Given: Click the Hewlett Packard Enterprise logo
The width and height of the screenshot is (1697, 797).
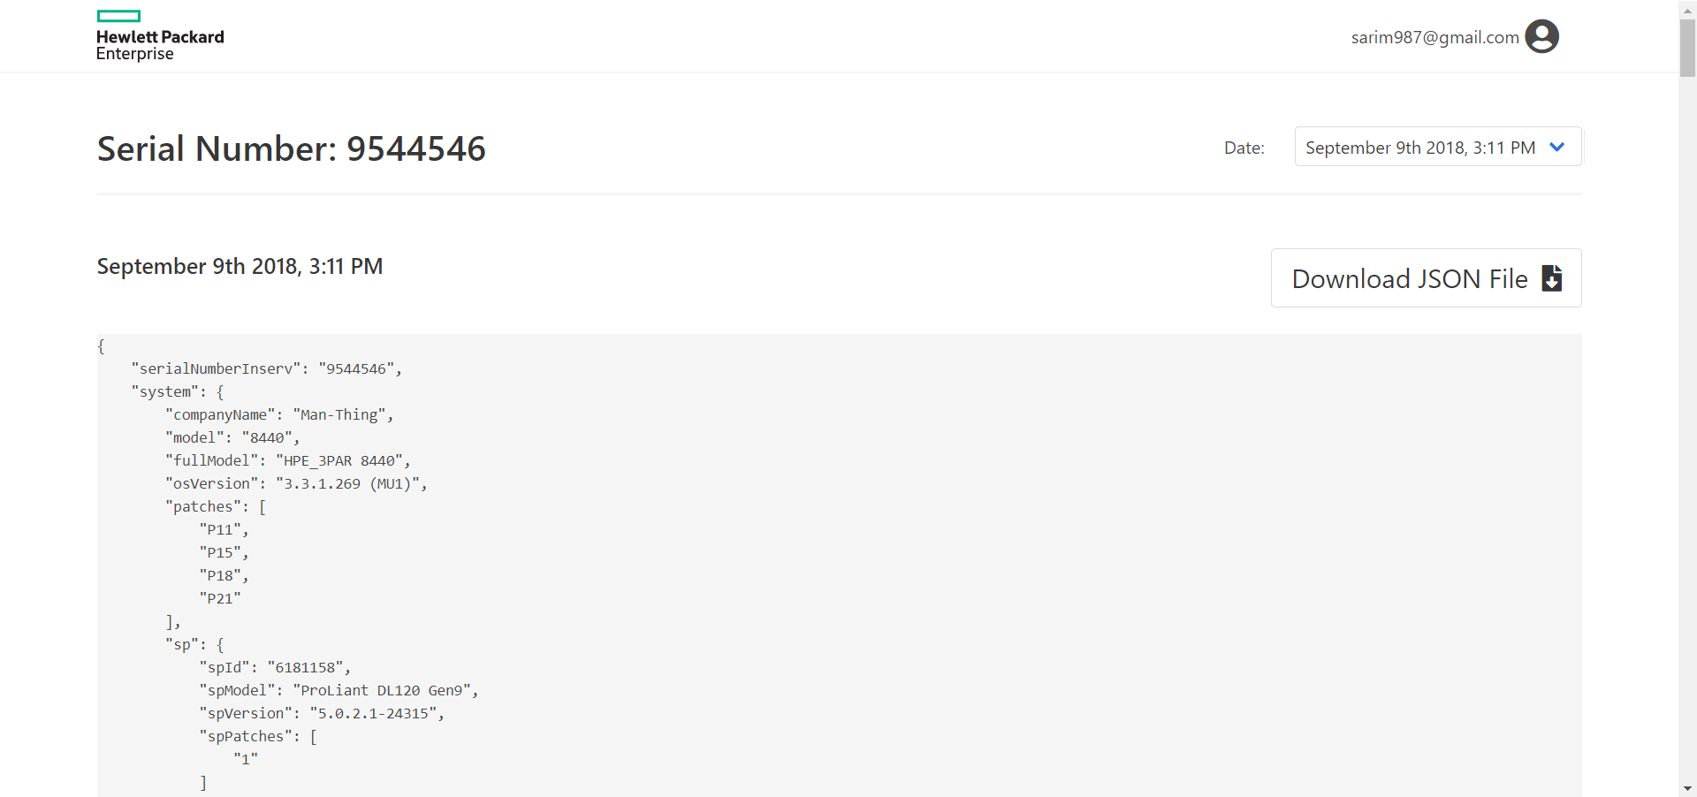Looking at the screenshot, I should click(x=160, y=36).
